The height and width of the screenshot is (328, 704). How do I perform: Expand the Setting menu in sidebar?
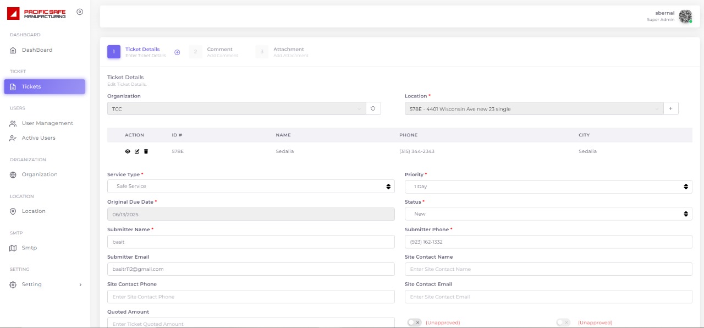[x=45, y=285]
